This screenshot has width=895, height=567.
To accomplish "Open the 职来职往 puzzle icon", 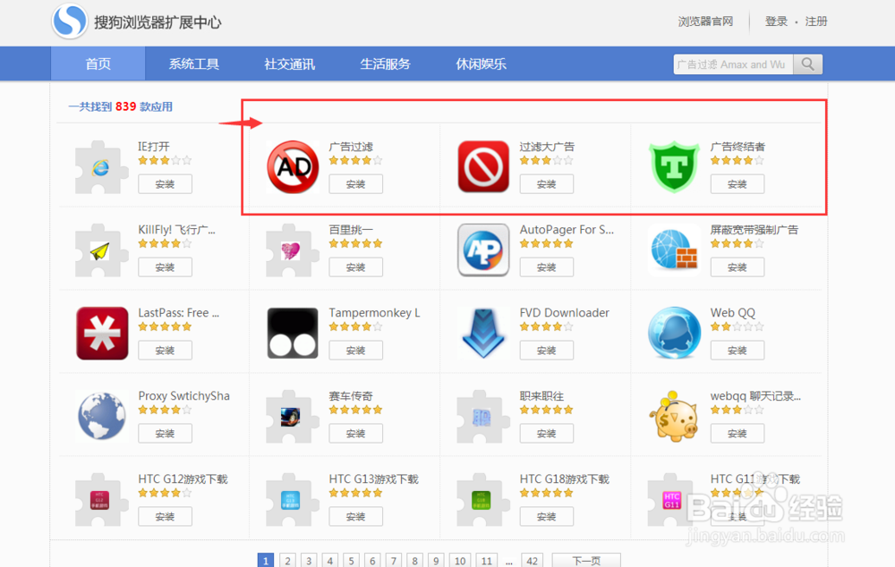I will tap(482, 417).
